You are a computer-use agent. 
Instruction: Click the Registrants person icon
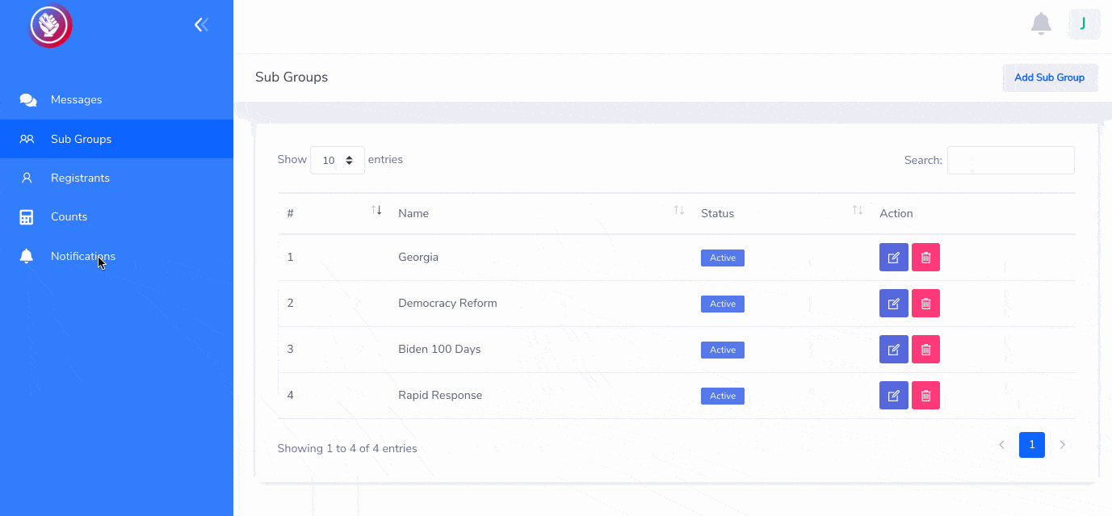pyautogui.click(x=27, y=178)
